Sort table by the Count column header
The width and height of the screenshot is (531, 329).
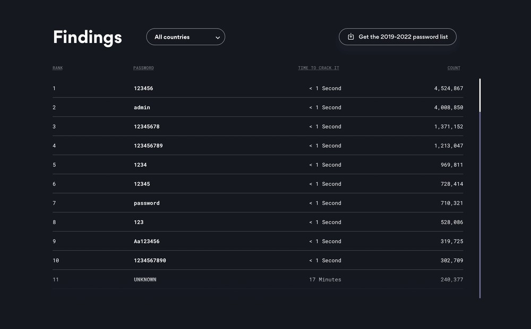click(453, 68)
